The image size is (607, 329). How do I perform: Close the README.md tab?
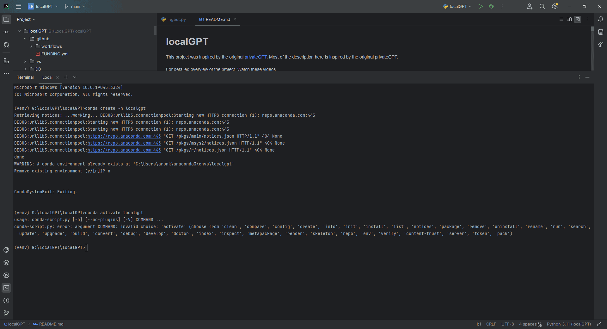pyautogui.click(x=235, y=19)
